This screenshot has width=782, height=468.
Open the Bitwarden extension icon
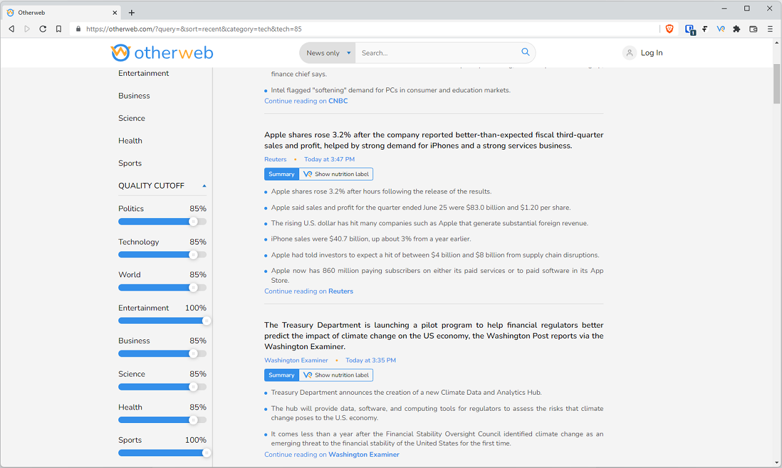coord(690,29)
